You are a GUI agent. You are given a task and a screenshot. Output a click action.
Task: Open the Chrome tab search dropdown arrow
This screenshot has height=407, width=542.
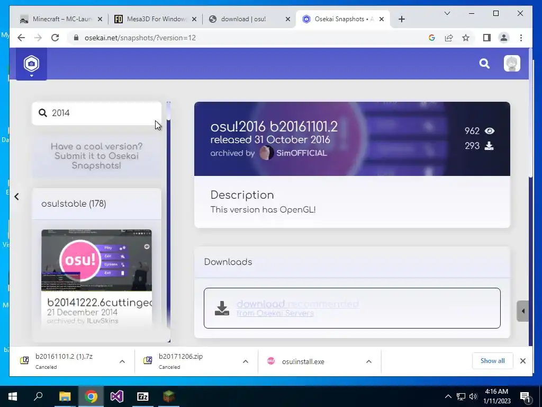click(447, 13)
